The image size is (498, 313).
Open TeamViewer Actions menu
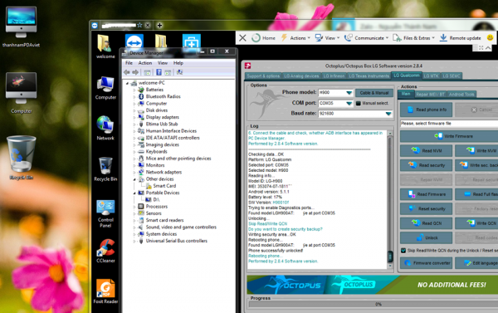tap(295, 38)
